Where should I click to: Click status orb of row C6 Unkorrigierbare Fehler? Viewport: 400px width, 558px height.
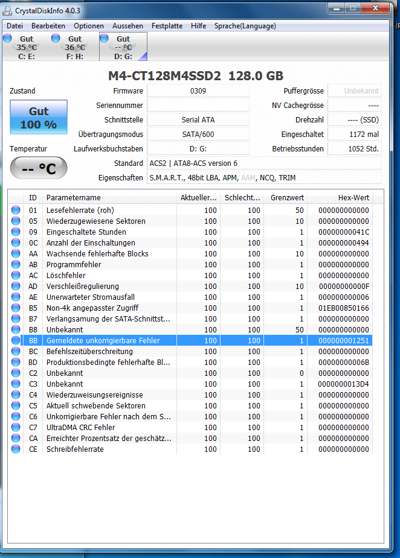tap(16, 416)
